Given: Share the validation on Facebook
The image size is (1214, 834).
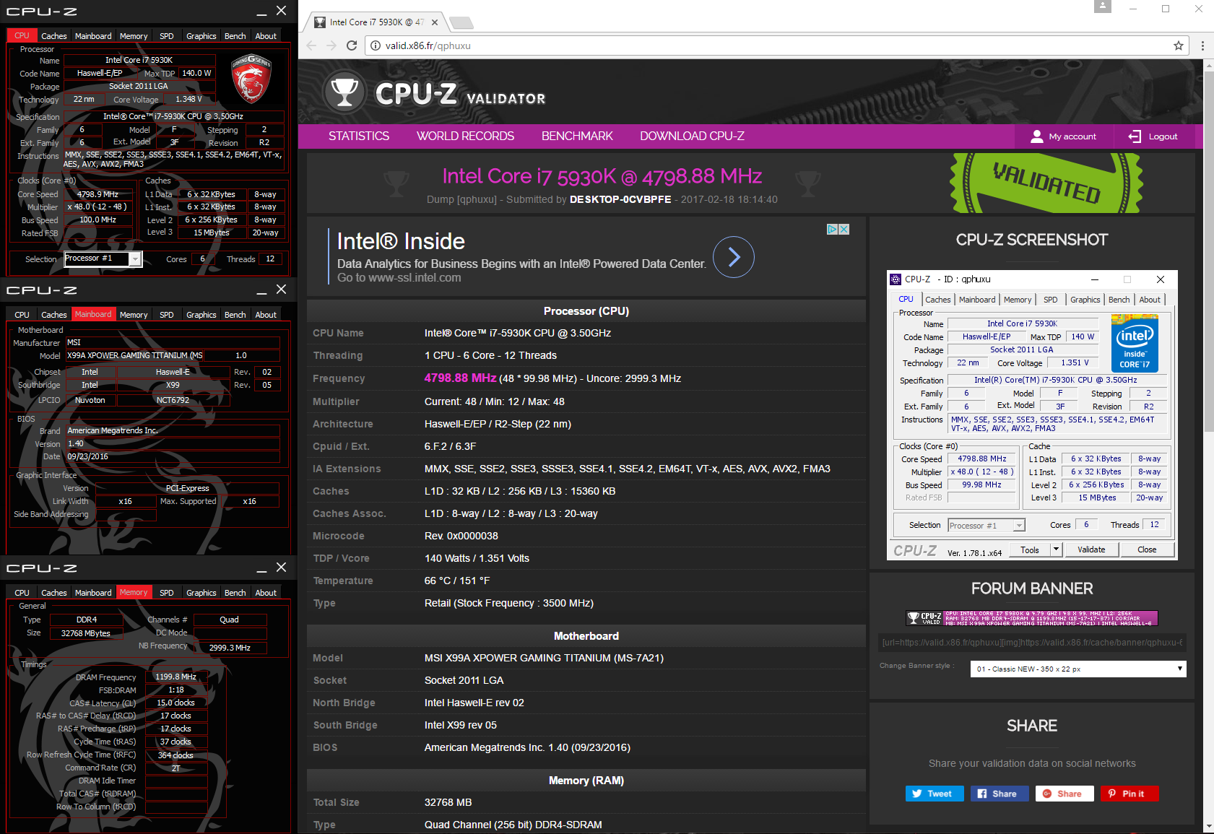Looking at the screenshot, I should click(x=999, y=794).
